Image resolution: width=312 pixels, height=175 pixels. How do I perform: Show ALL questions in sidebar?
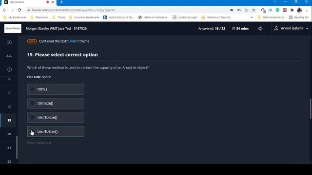click(x=9, y=56)
